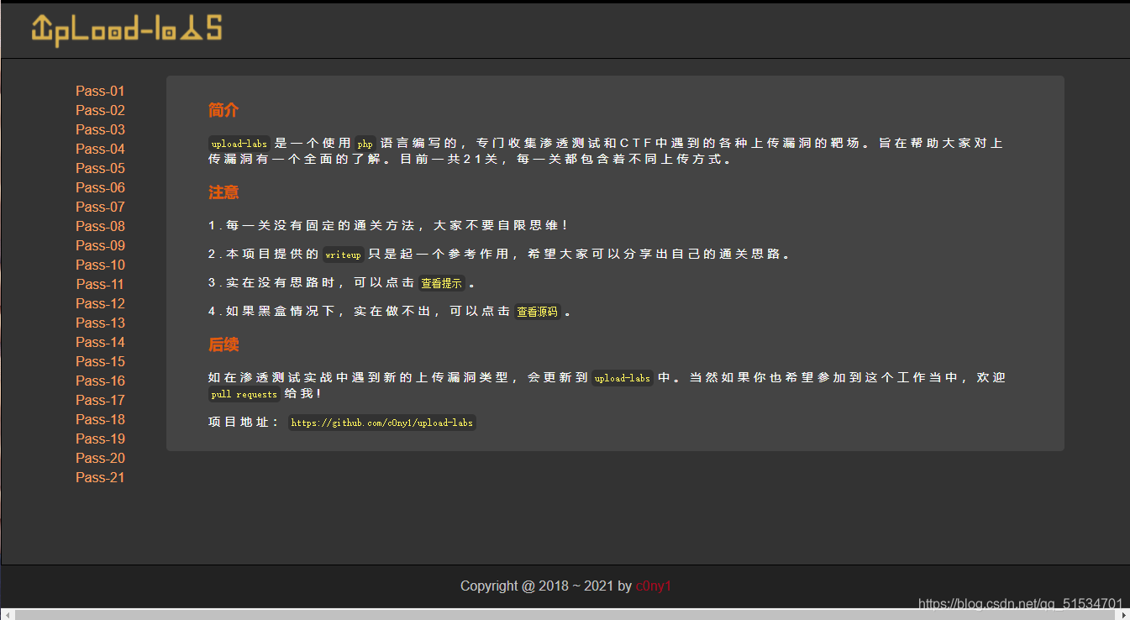Screen dimensions: 1130x620
Task: Choose Pass-07 from the list
Action: coord(100,207)
